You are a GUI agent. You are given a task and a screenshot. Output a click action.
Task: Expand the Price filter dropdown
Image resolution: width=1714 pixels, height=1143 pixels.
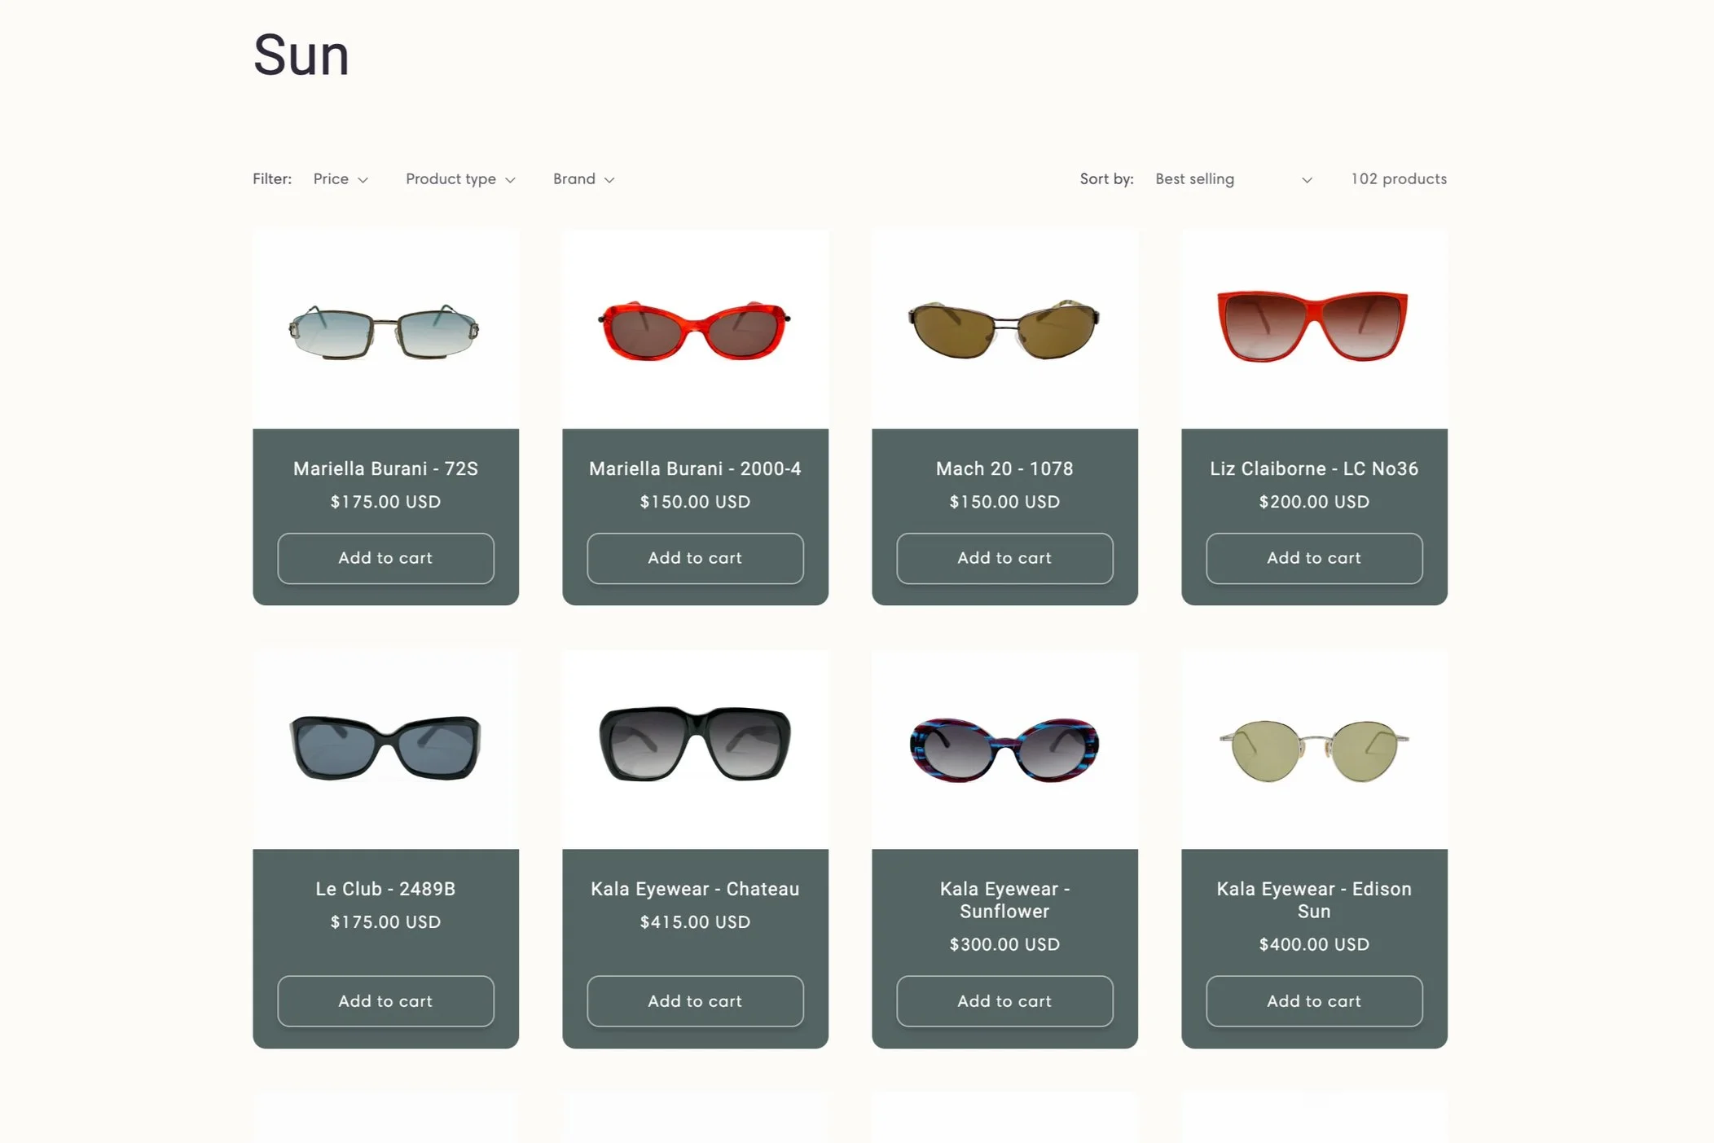coord(341,179)
